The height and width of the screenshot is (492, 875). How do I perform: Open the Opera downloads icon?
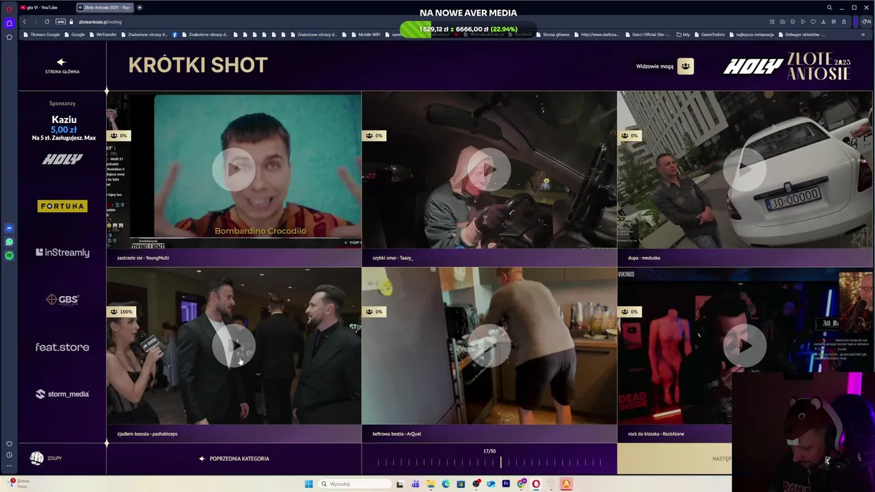823,22
